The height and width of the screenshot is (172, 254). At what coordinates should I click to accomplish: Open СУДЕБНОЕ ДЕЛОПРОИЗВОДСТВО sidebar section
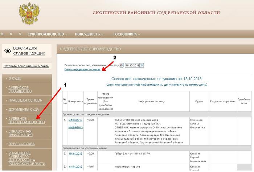click(x=26, y=120)
